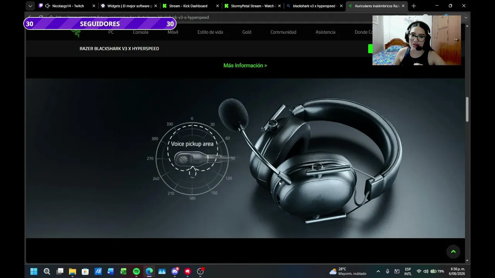495x278 pixels.
Task: Open the clock and date panel
Action: pos(457,271)
